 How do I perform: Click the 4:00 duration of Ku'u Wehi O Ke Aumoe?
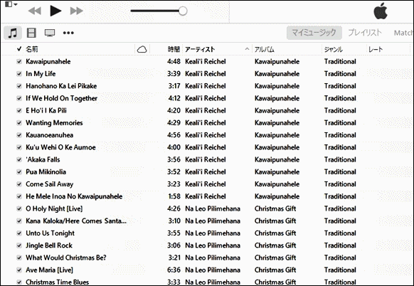(174, 147)
